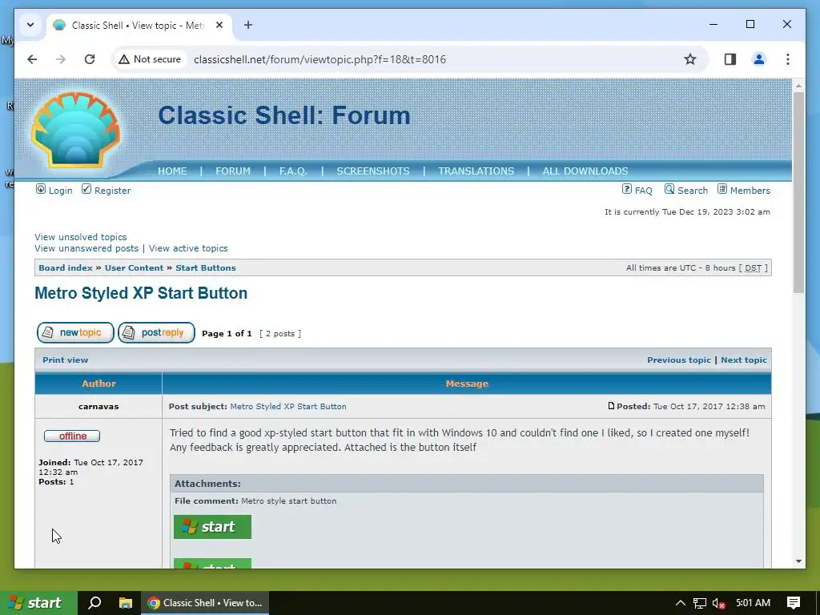Open the post subject Metro Styled XP Start Button link
This screenshot has width=820, height=615.
(x=288, y=406)
